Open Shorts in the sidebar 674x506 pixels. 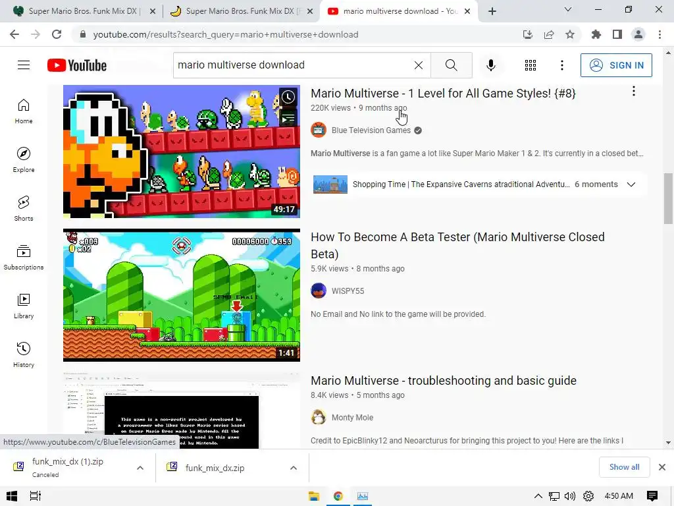point(24,208)
